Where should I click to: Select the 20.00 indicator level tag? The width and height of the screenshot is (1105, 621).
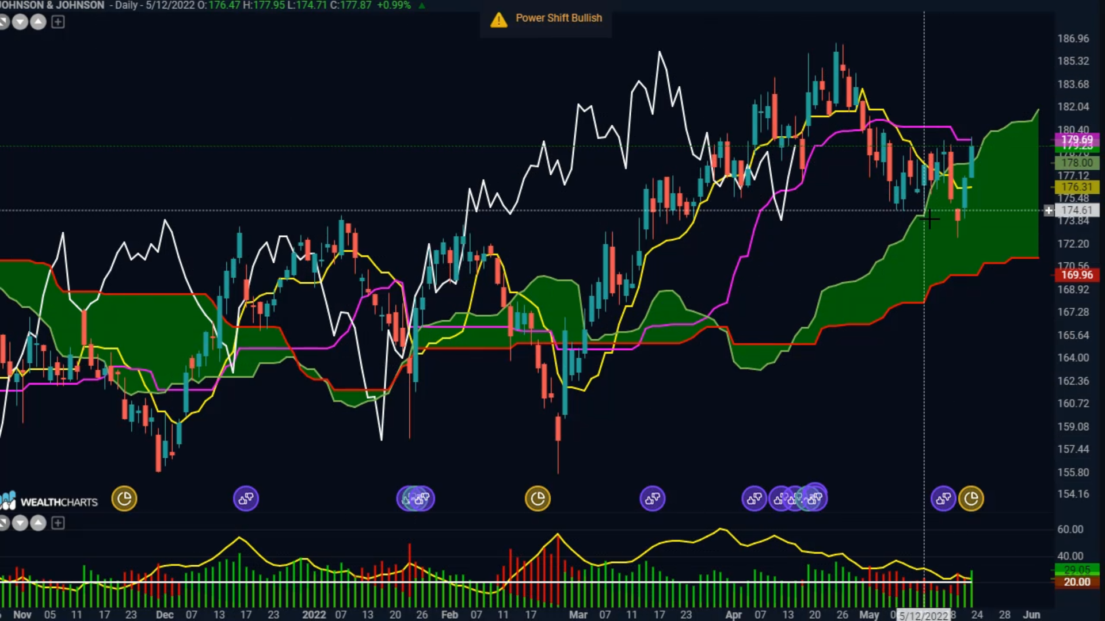click(x=1077, y=582)
